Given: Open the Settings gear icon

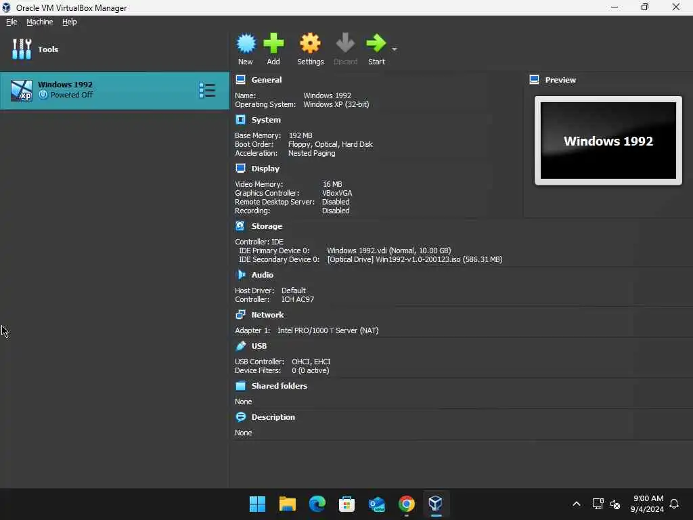Looking at the screenshot, I should (310, 43).
